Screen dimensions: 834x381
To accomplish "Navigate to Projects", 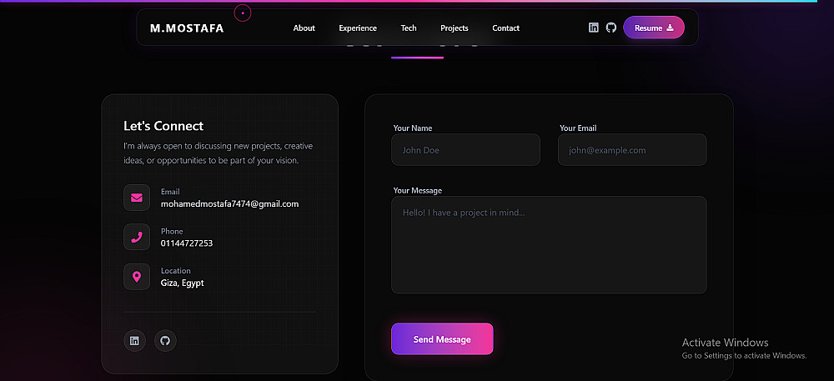I will tap(455, 28).
